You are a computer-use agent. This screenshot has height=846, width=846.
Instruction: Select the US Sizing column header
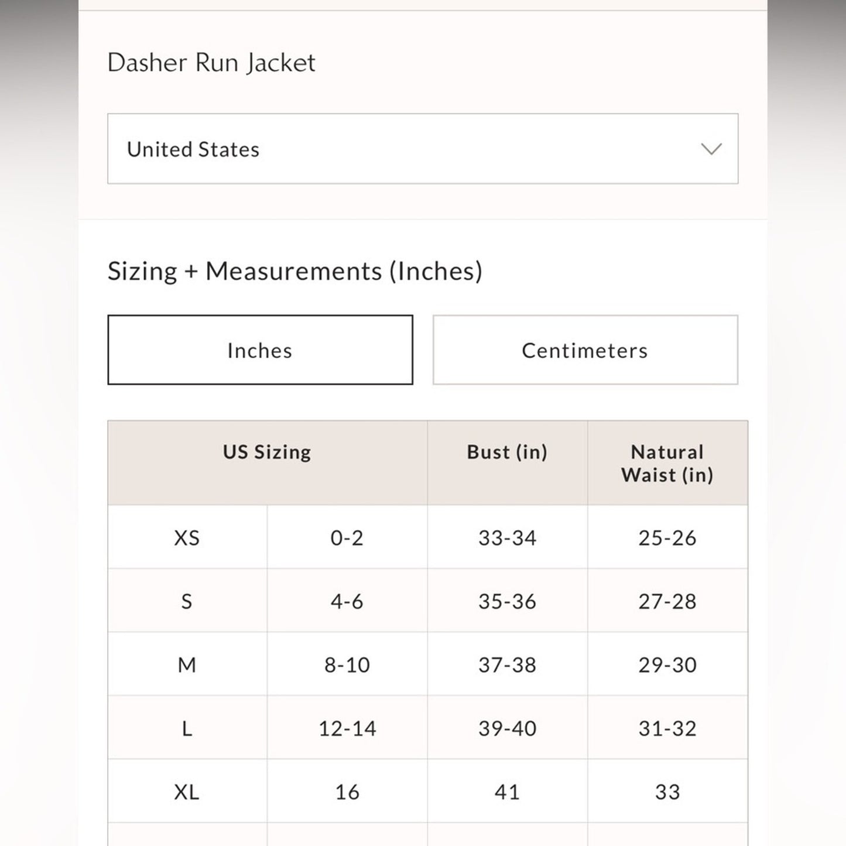pyautogui.click(x=267, y=452)
